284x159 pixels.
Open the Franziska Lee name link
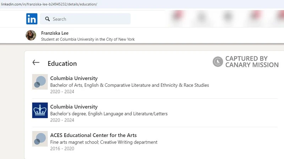pos(55,33)
